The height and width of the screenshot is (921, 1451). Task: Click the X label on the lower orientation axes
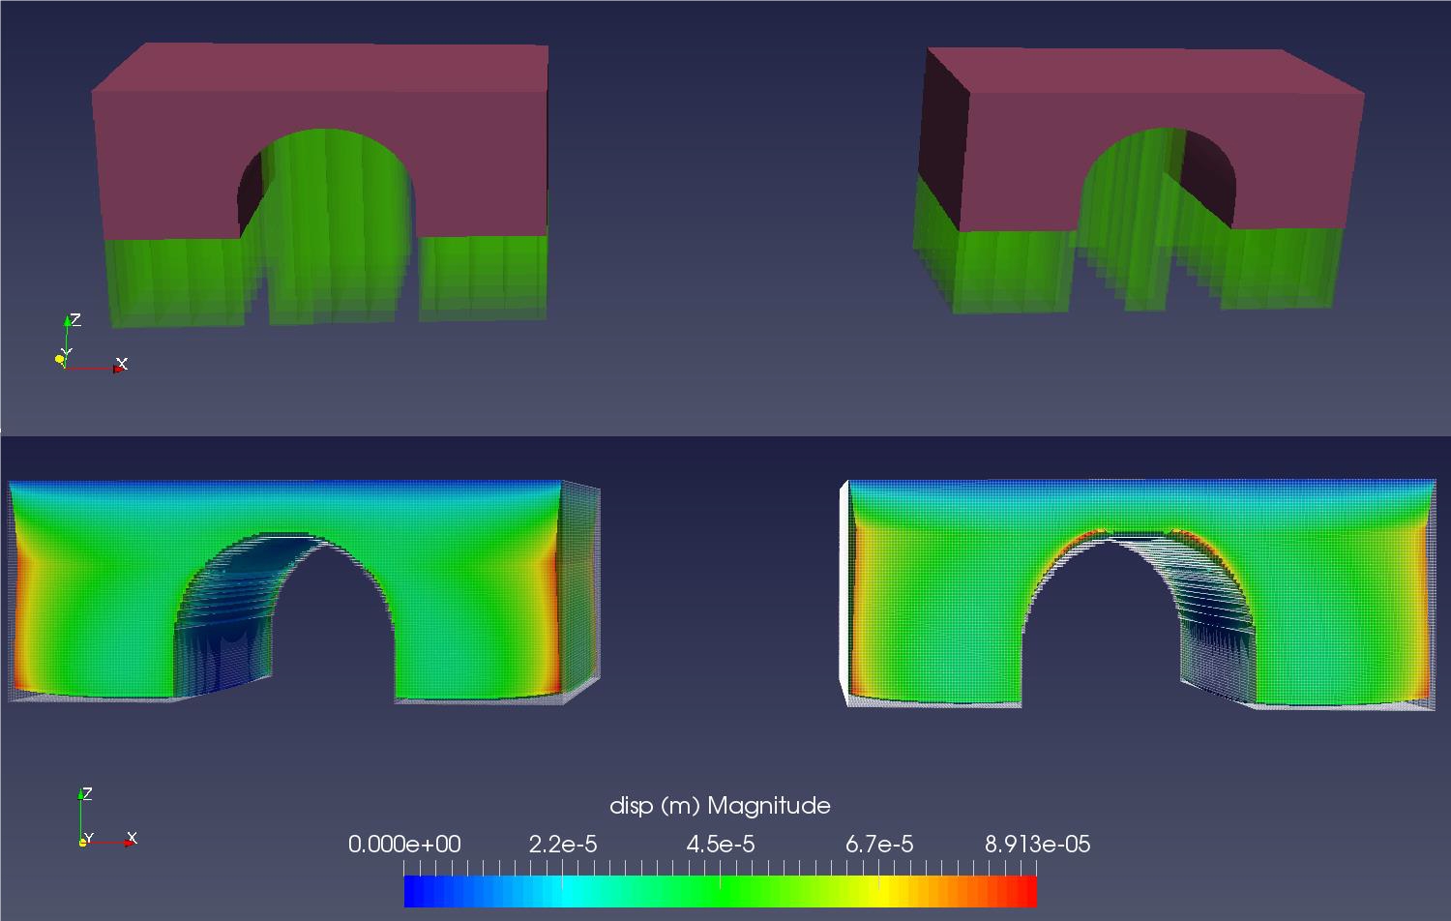click(132, 836)
